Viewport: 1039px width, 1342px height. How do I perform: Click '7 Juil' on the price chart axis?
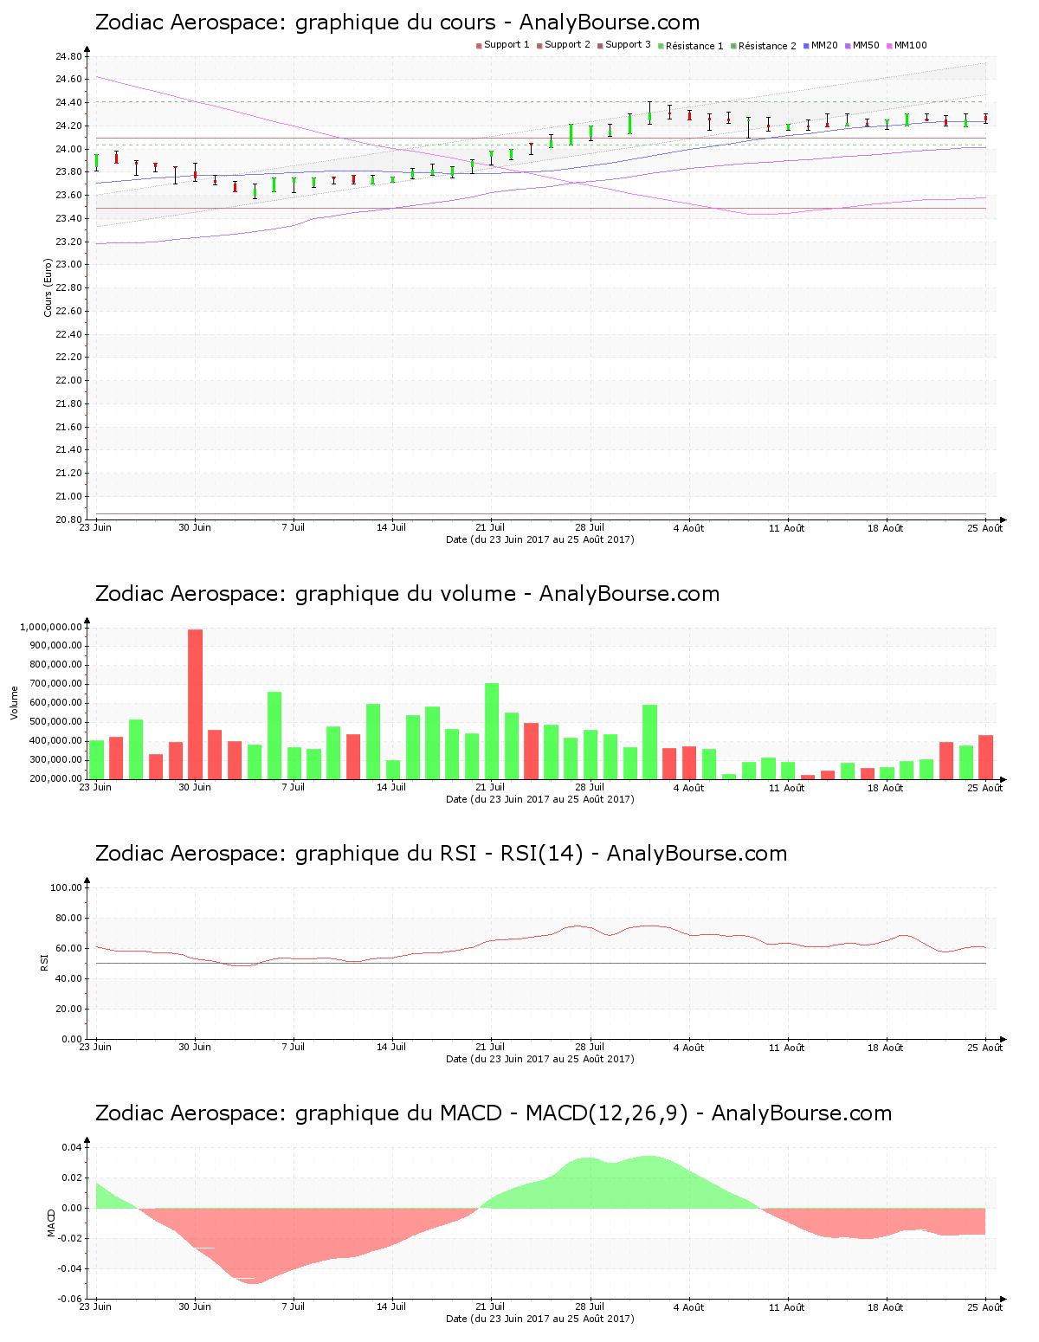[x=294, y=528]
